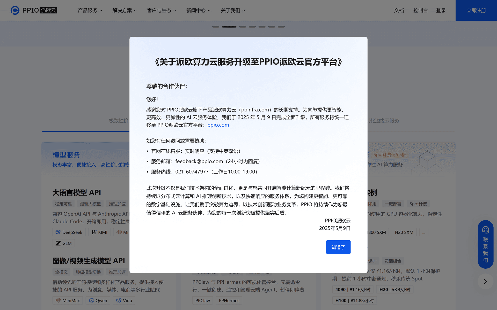Click the ellipsis more GPU tag

click(x=424, y=232)
